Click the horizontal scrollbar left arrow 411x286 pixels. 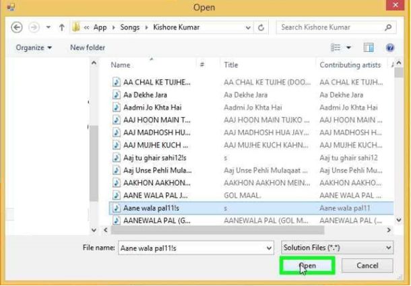click(106, 230)
